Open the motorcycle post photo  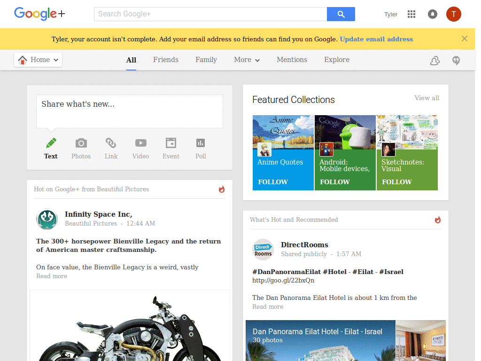pos(130,325)
